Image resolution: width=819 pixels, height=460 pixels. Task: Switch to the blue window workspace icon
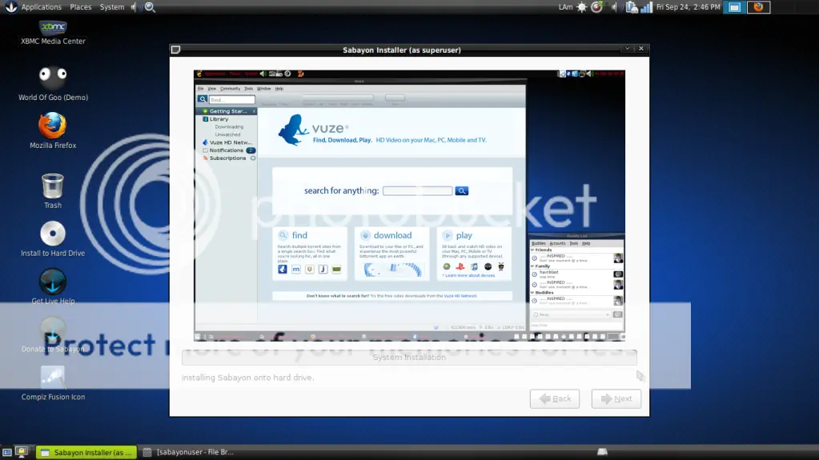coord(734,6)
